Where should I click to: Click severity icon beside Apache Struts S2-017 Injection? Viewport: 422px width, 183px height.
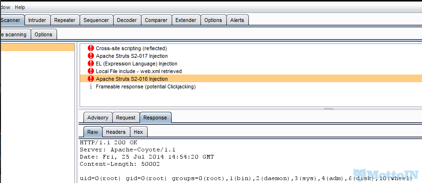click(91, 56)
